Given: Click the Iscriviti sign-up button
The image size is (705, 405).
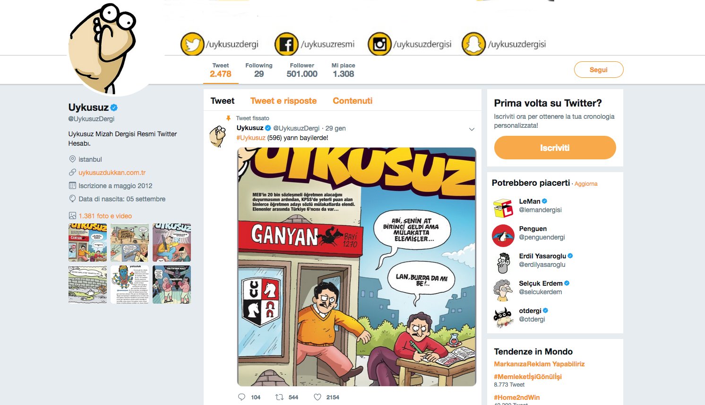Looking at the screenshot, I should (555, 148).
